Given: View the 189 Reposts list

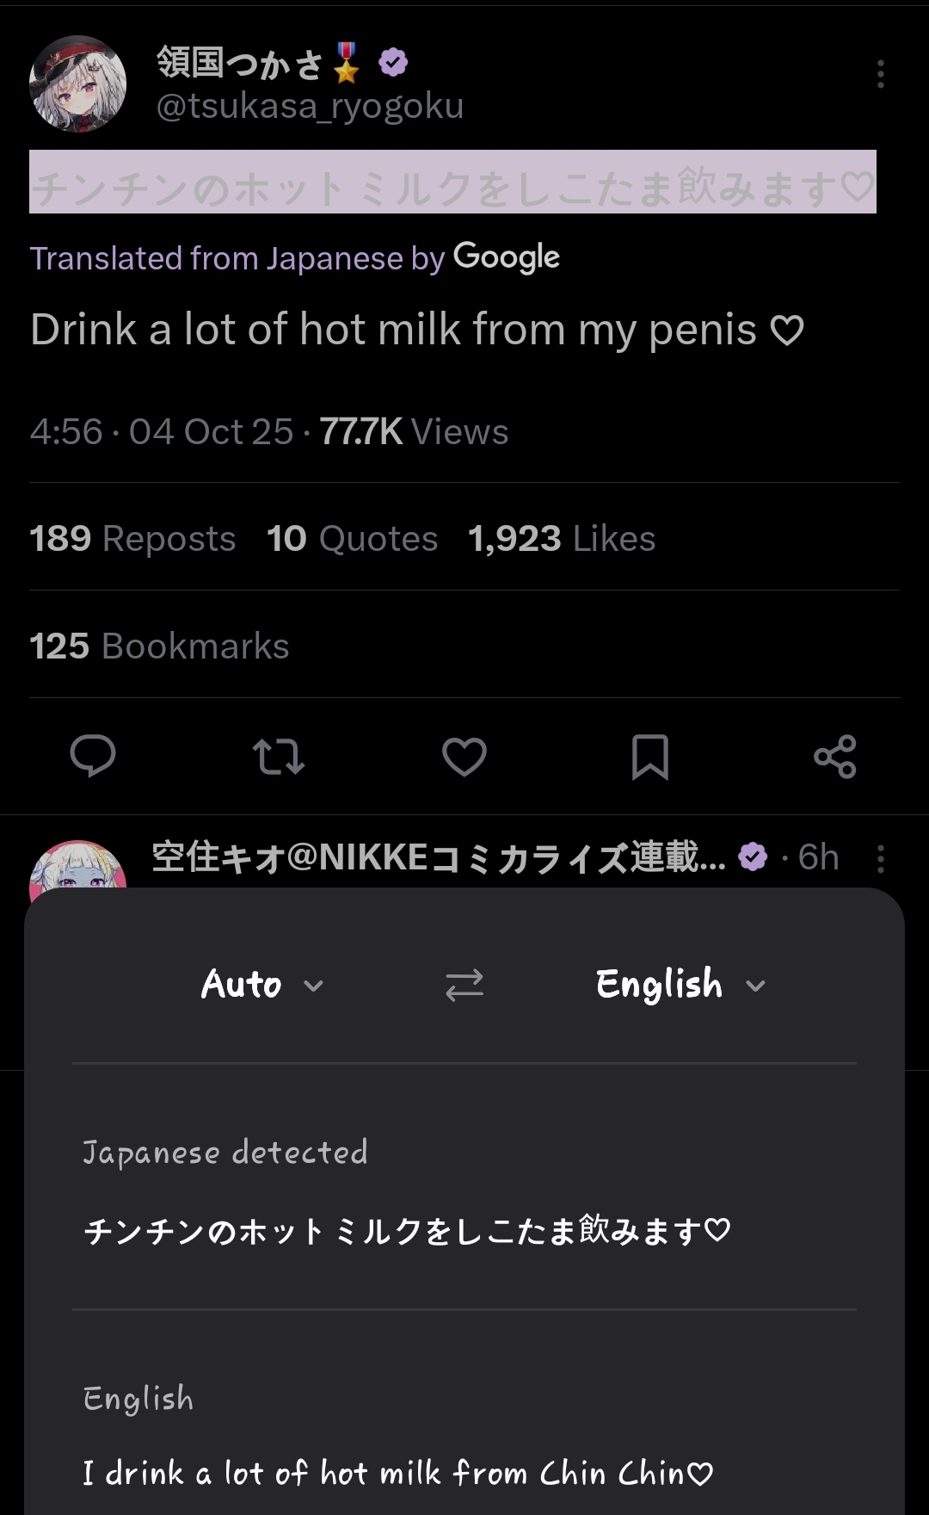Looking at the screenshot, I should pos(132,539).
